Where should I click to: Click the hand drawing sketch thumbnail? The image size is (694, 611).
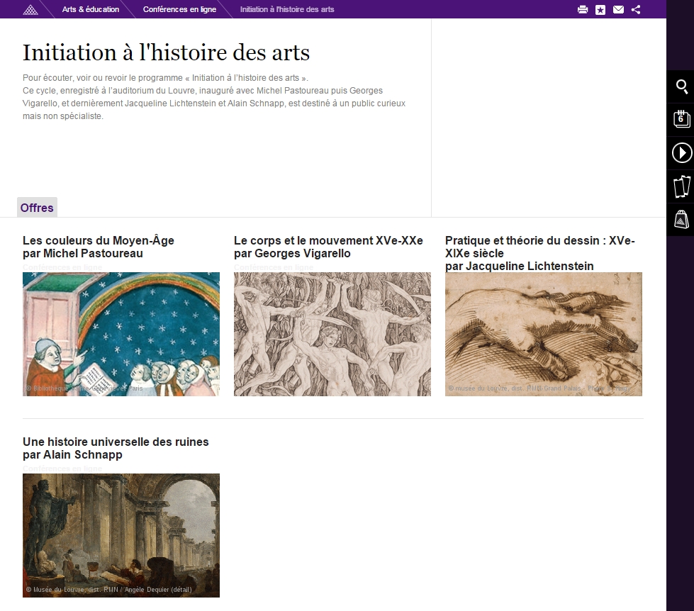[544, 334]
